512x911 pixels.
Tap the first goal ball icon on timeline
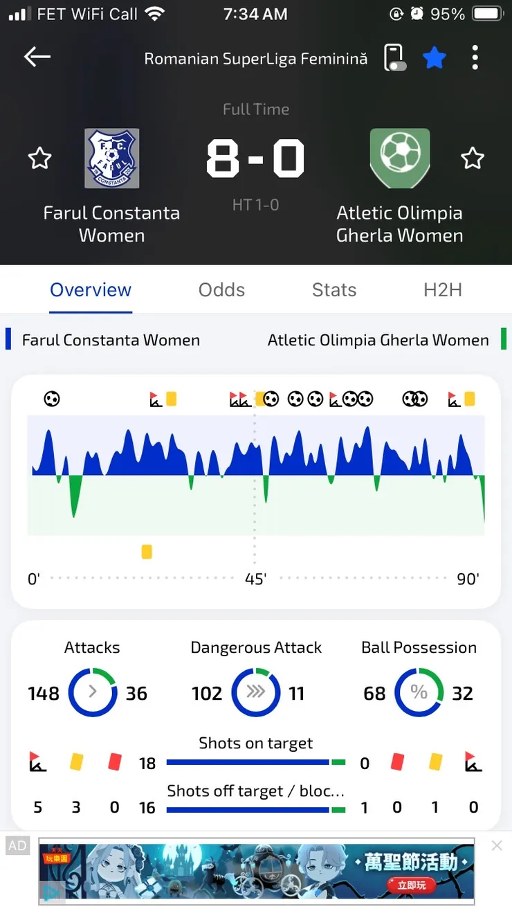click(52, 399)
